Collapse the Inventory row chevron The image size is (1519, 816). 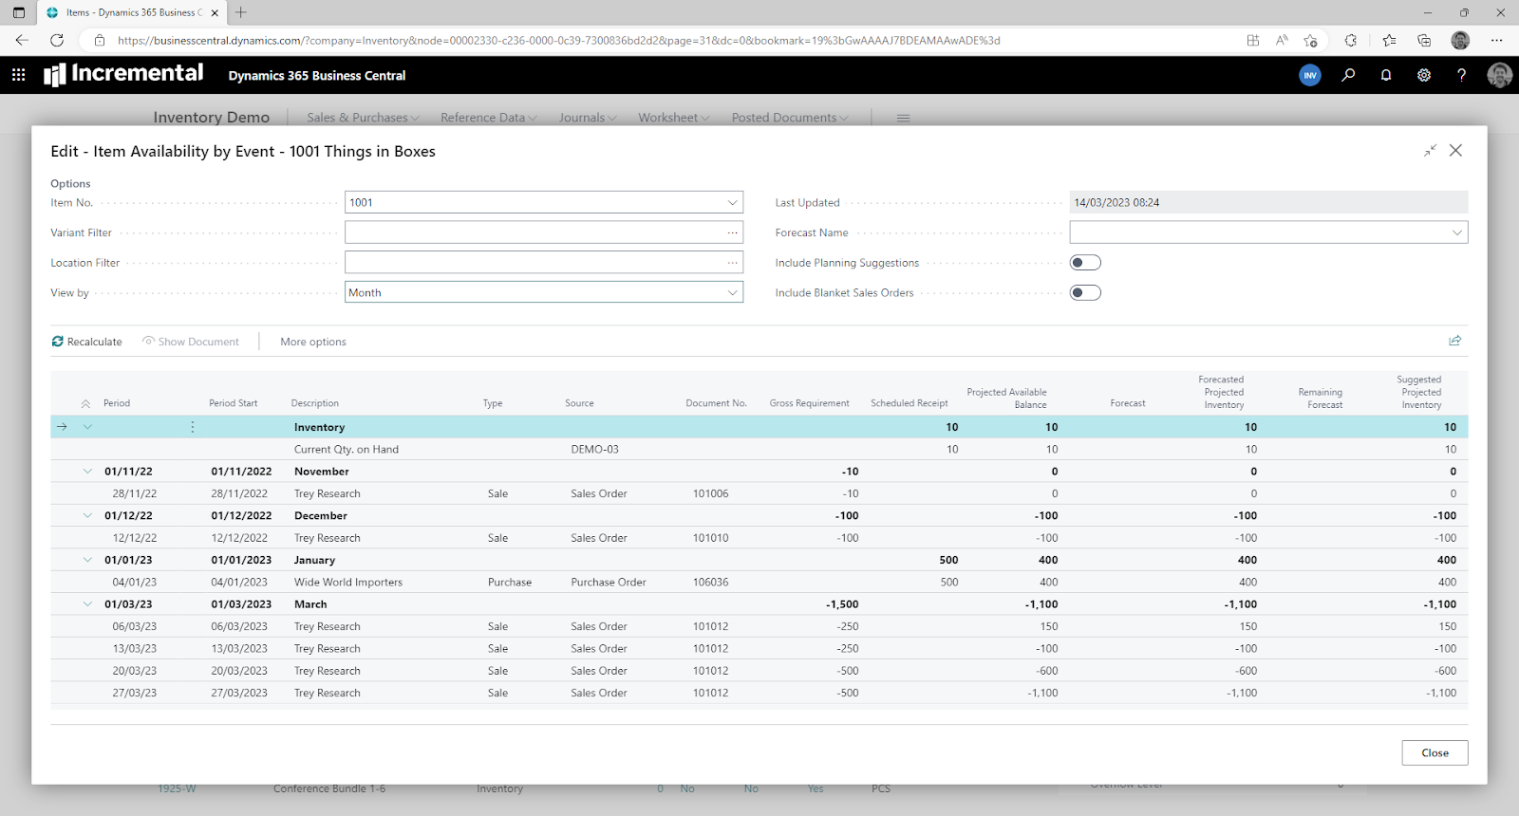(87, 427)
